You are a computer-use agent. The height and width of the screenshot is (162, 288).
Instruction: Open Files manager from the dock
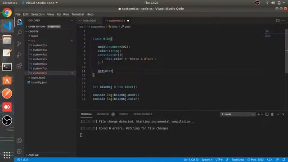tap(7, 40)
